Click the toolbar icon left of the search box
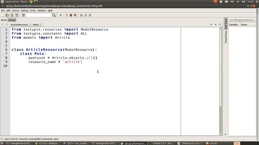Screen dimensions: 259x145 pos(23,15)
